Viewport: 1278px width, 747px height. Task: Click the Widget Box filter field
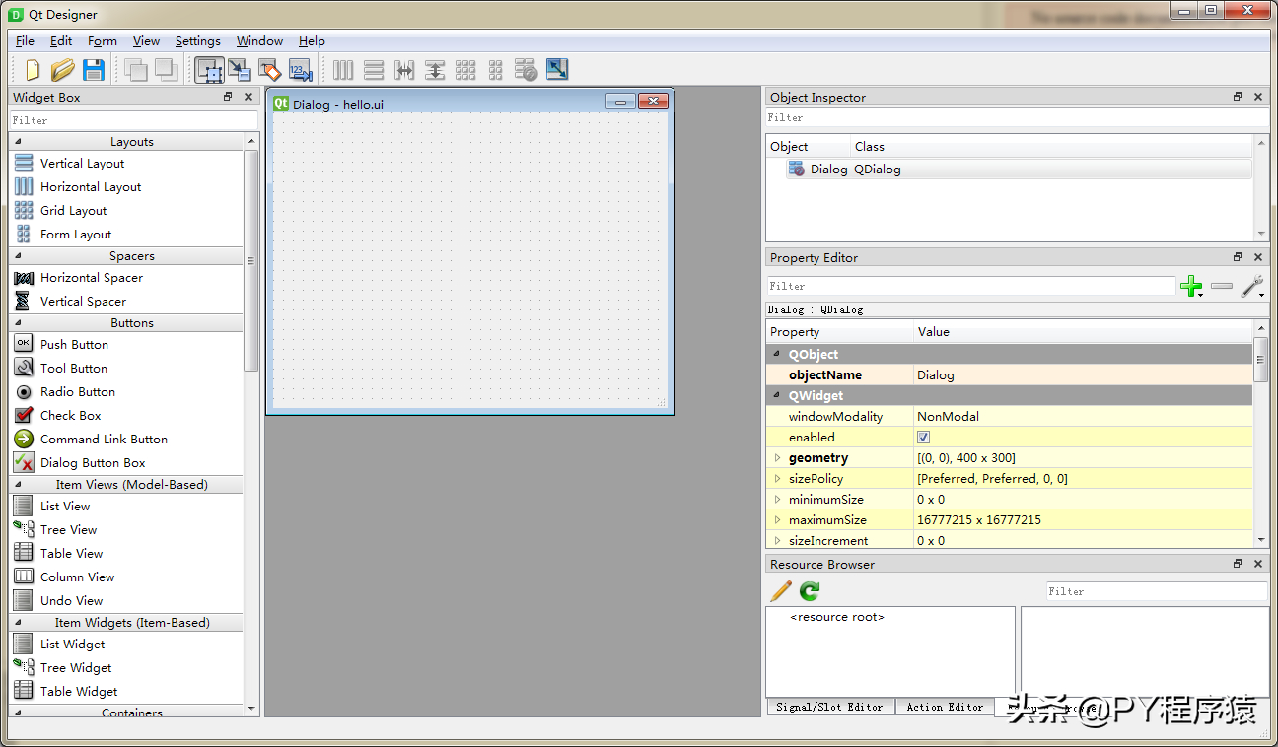134,120
